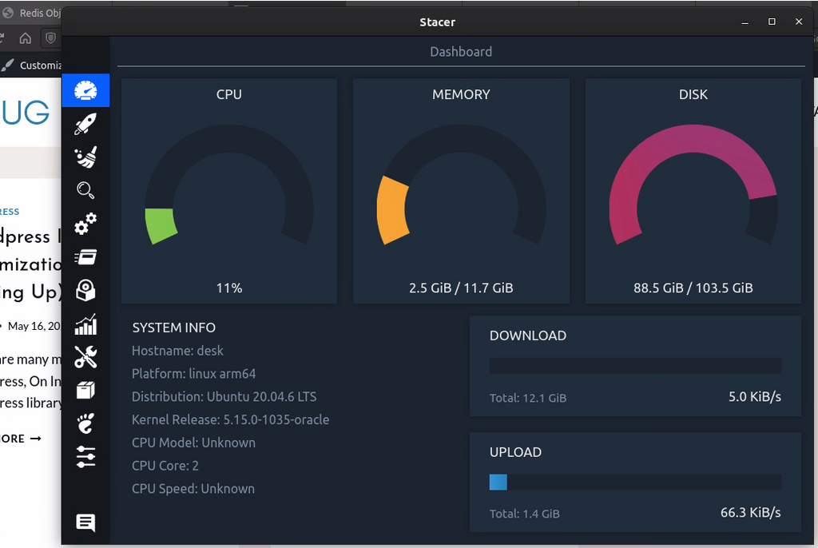
Task: Maximize the Stacer window
Action: click(772, 22)
